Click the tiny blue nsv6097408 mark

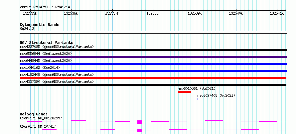198,99
